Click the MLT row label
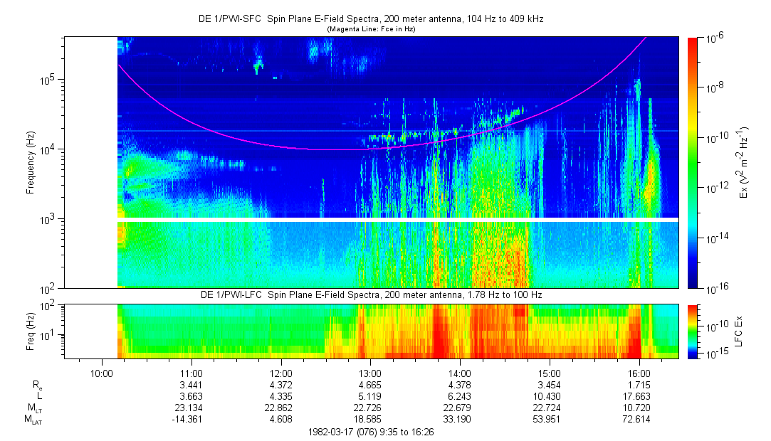The width and height of the screenshot is (771, 441). [33, 408]
